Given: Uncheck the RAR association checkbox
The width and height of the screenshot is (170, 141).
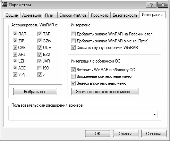Looking at the screenshot, I should pos(15,34).
